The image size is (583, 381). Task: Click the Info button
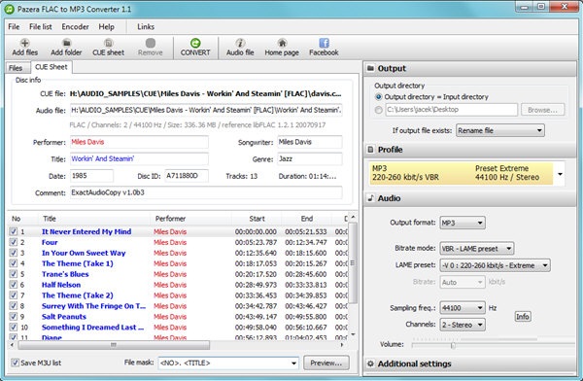coord(523,316)
